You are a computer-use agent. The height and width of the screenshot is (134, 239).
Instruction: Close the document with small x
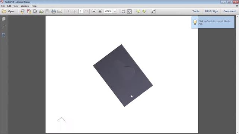point(237,6)
